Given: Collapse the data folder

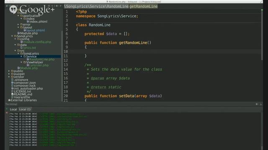Looking at the screenshot, I should click(15, 45).
